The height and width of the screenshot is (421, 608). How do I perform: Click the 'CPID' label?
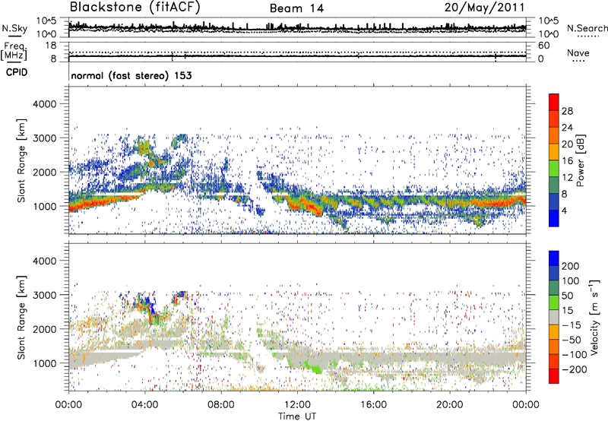[17, 72]
